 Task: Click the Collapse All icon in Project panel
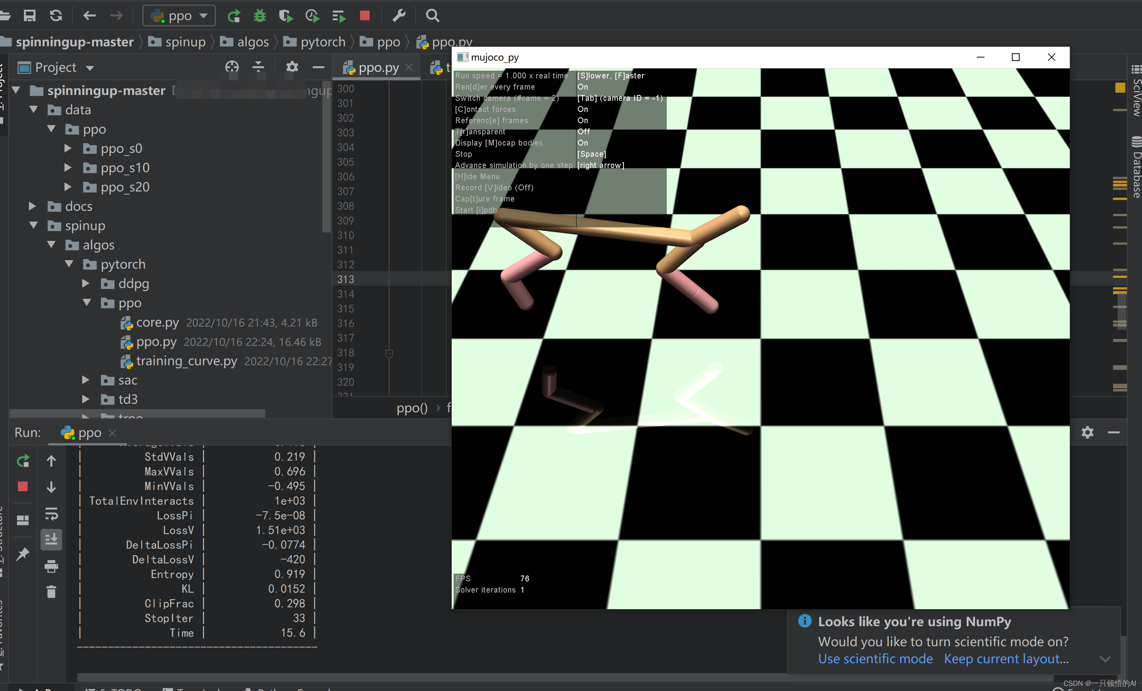pos(258,67)
